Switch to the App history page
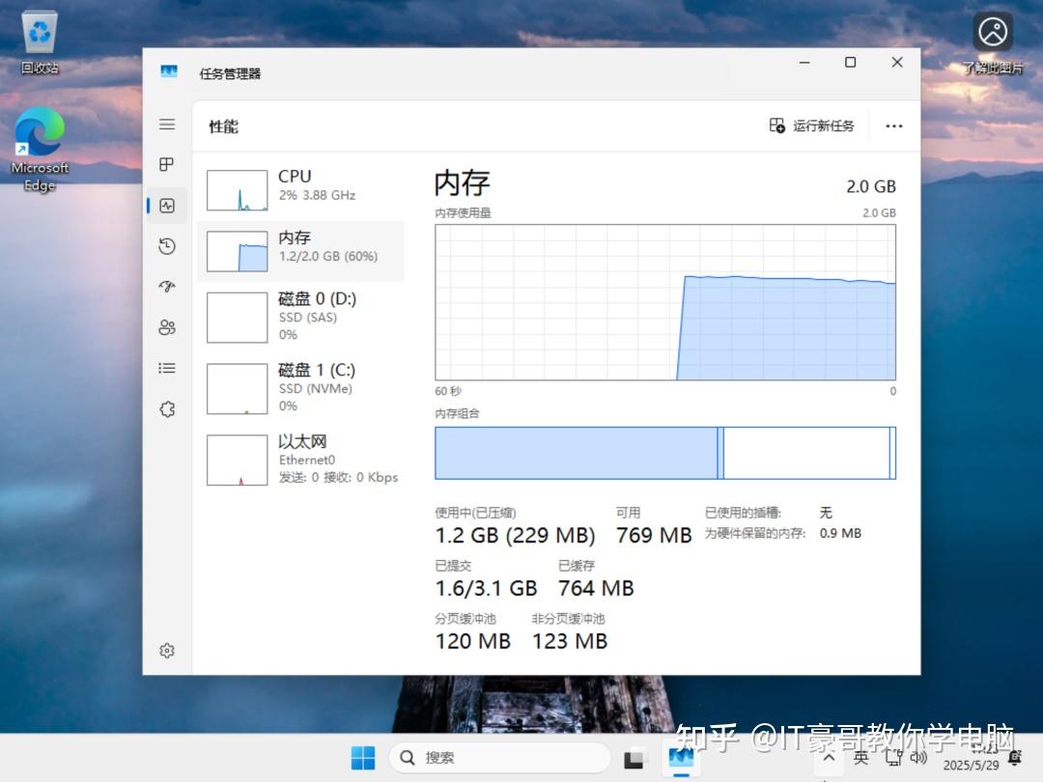This screenshot has width=1043, height=782. point(166,246)
